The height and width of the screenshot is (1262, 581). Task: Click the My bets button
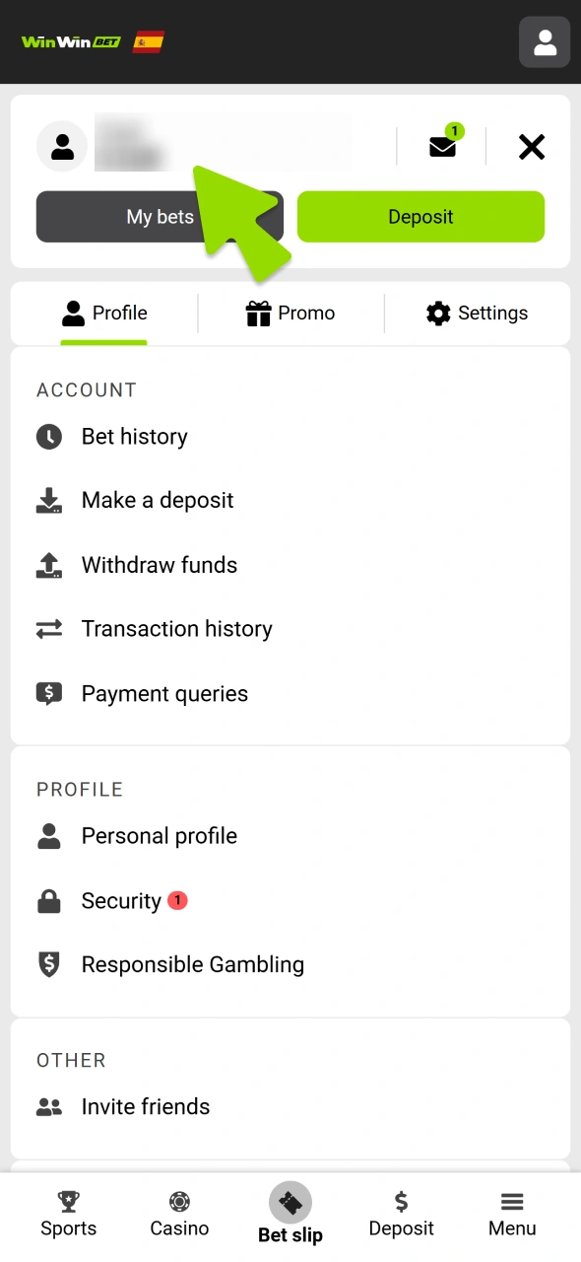(160, 216)
